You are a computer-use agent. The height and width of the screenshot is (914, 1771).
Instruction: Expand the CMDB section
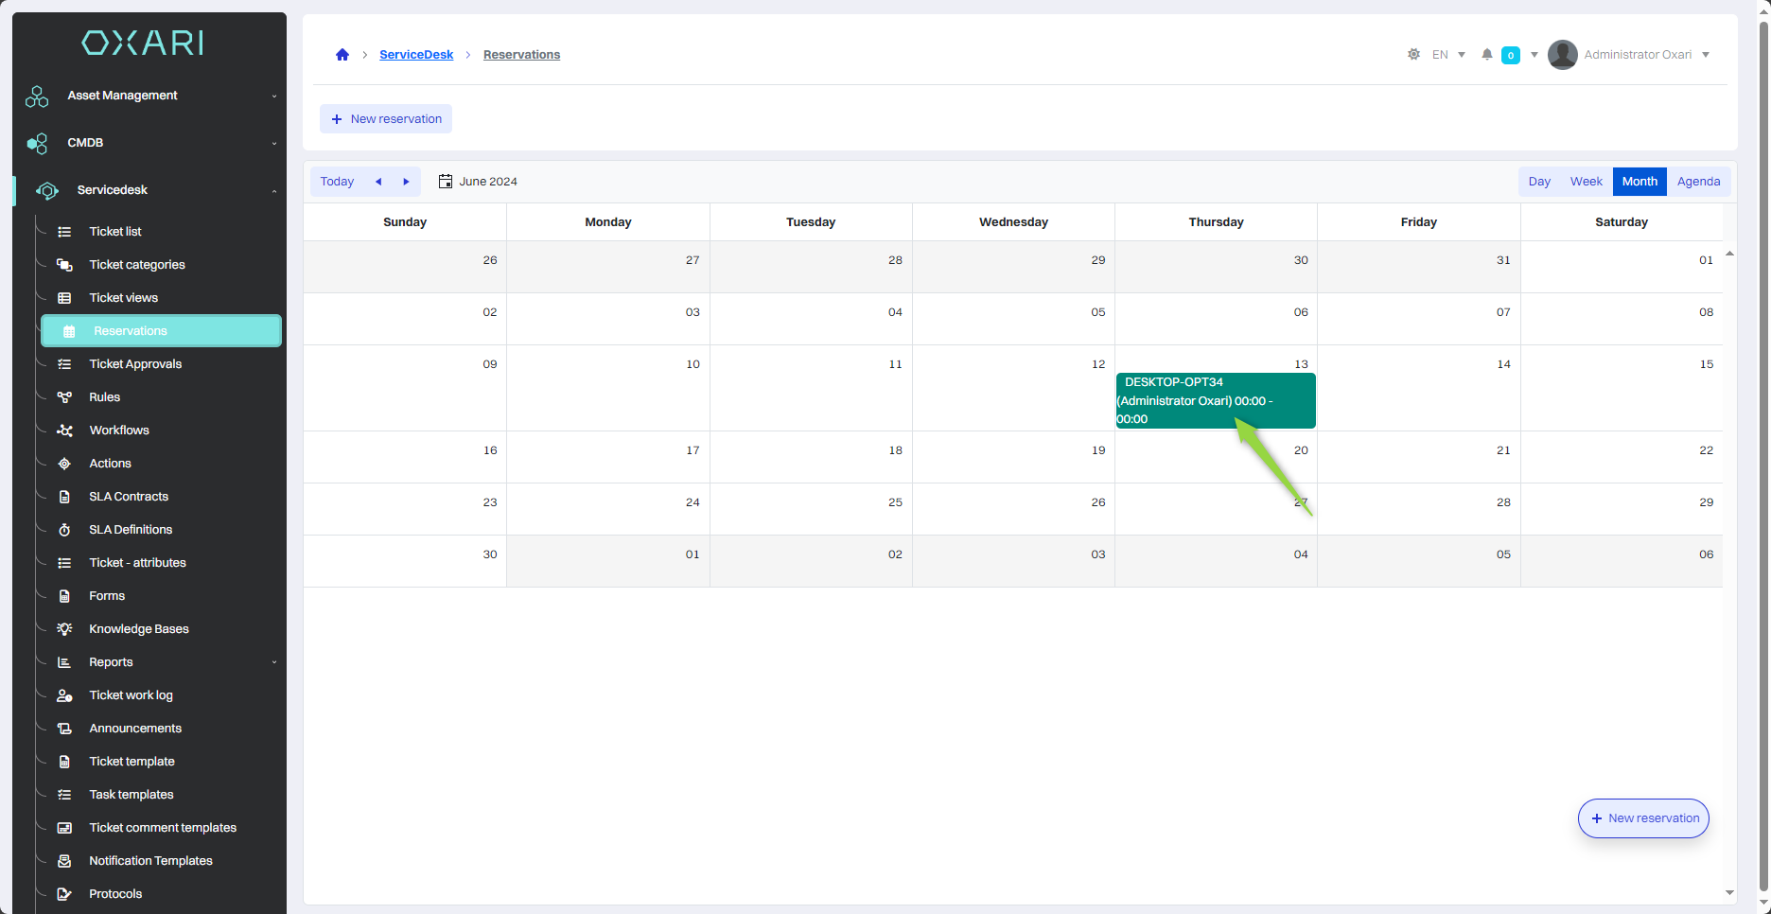[151, 143]
